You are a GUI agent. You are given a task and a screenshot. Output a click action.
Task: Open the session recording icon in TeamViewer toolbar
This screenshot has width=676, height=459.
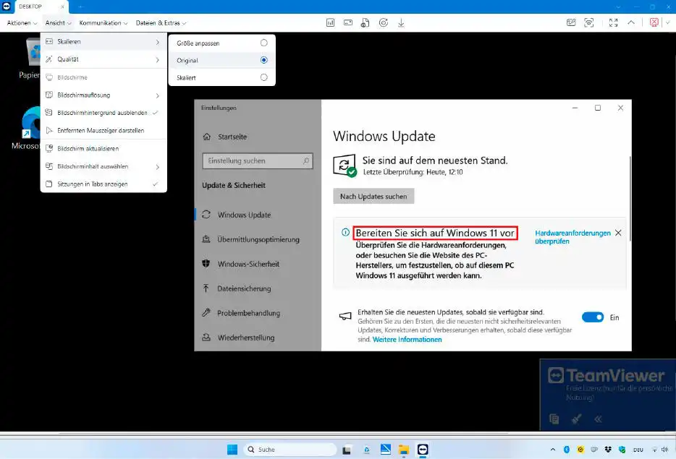coord(383,22)
